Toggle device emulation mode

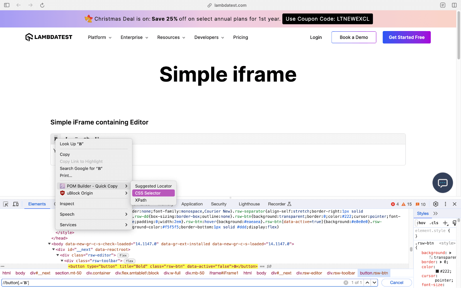coord(16,204)
